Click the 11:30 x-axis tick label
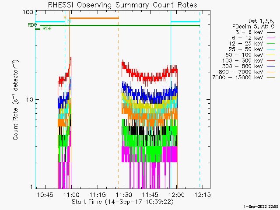 click(x=124, y=195)
